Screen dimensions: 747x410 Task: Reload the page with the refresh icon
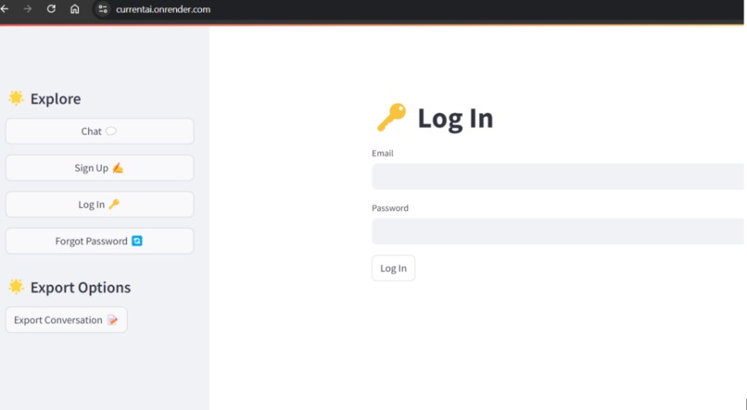pos(51,9)
